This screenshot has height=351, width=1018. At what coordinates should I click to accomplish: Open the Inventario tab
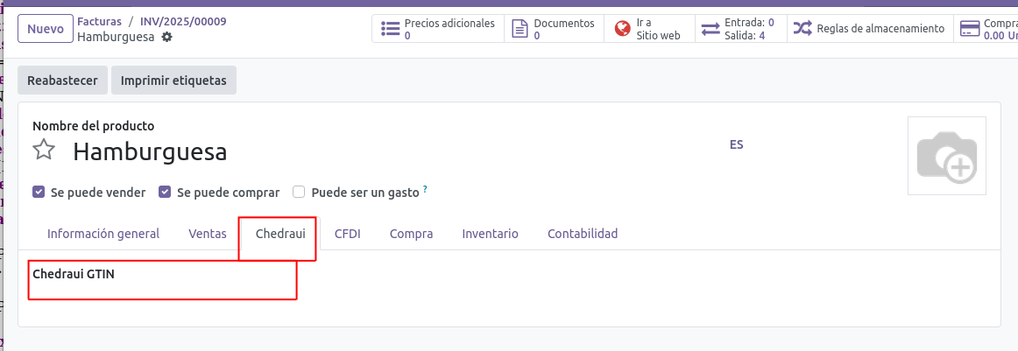click(x=490, y=234)
